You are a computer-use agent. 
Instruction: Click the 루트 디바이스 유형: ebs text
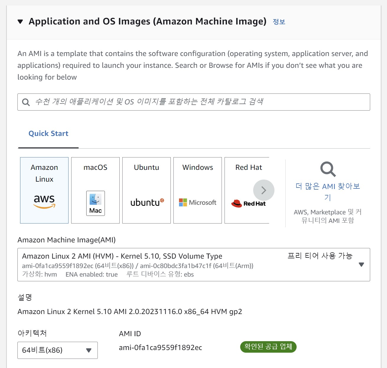click(x=160, y=274)
